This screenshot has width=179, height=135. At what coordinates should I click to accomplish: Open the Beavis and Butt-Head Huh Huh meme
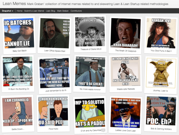[53, 111]
